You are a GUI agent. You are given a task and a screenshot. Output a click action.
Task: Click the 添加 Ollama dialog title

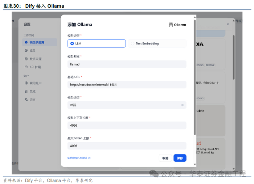coord(80,25)
